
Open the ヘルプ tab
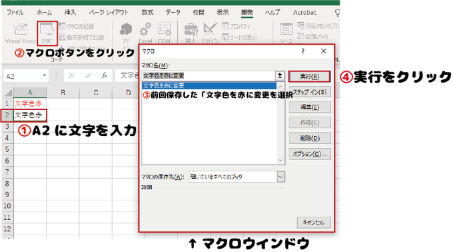pyautogui.click(x=272, y=13)
